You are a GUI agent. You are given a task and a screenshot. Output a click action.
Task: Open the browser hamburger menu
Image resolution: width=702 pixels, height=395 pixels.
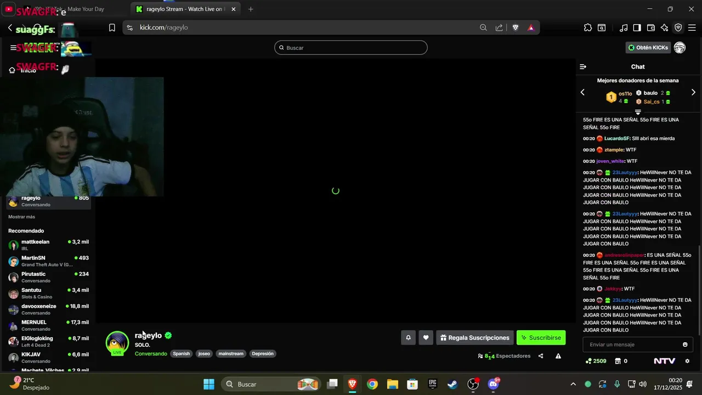(x=692, y=27)
